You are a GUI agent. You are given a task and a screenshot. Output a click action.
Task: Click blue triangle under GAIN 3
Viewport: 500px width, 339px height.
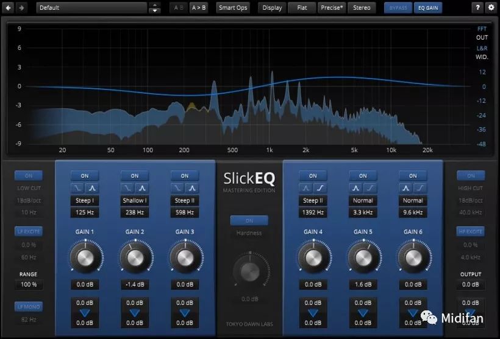tap(185, 313)
